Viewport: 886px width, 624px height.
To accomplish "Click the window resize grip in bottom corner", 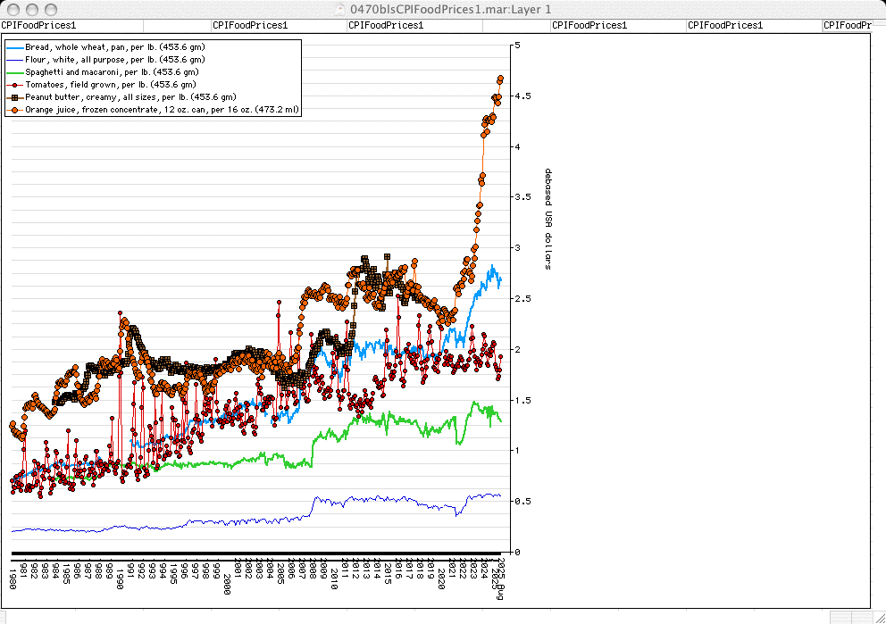I will coord(878,617).
